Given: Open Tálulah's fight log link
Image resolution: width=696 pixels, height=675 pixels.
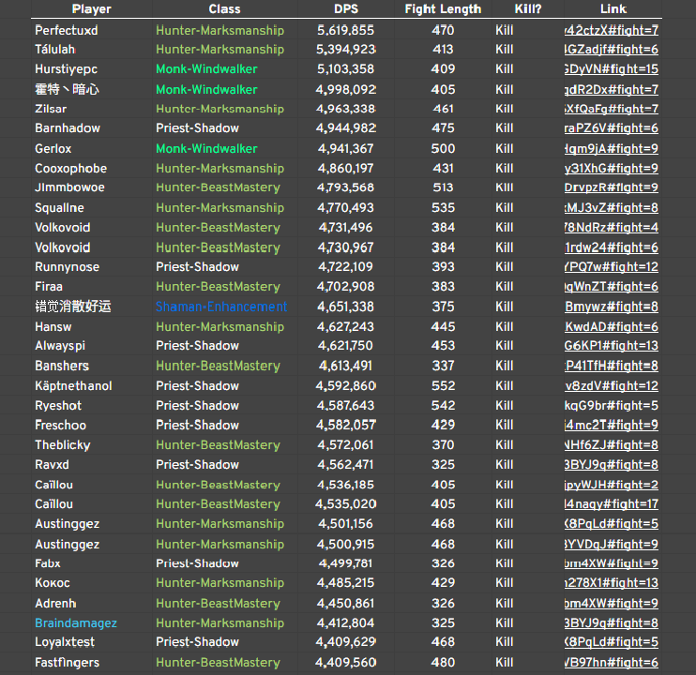Looking at the screenshot, I should [612, 50].
